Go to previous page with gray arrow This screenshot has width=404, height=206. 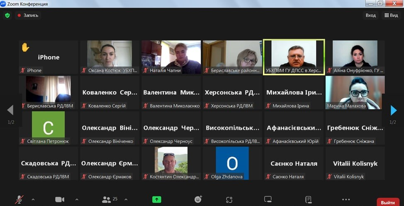point(10,110)
